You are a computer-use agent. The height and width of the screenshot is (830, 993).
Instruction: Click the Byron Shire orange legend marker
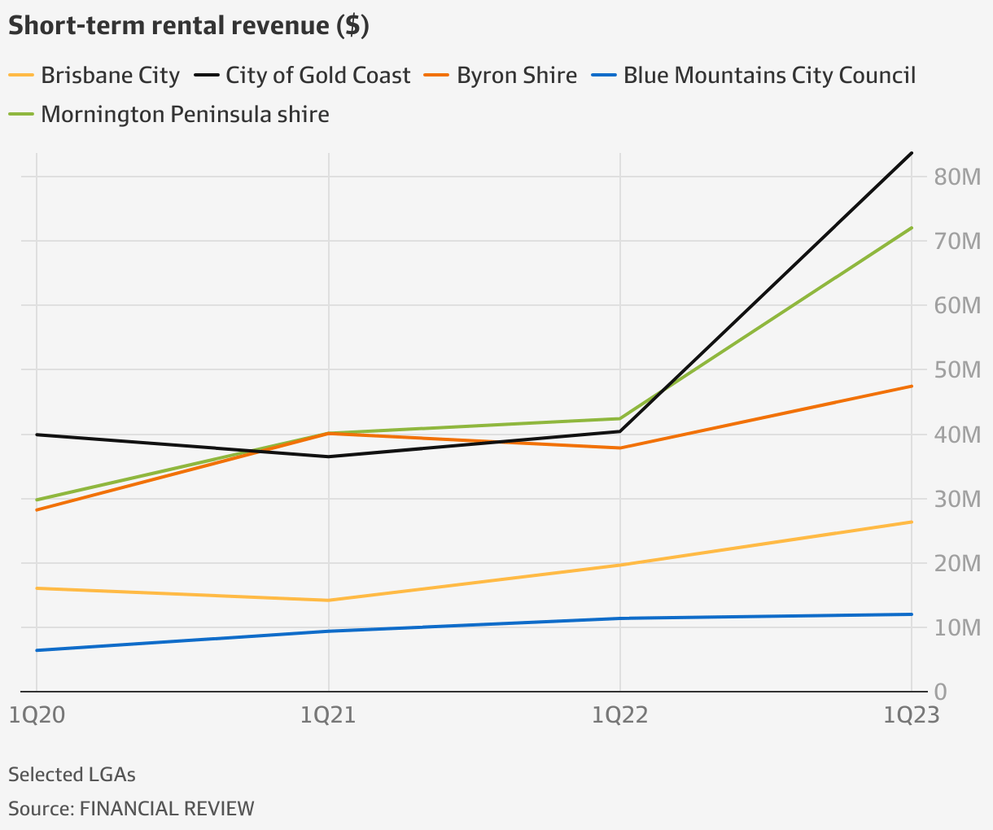437,74
